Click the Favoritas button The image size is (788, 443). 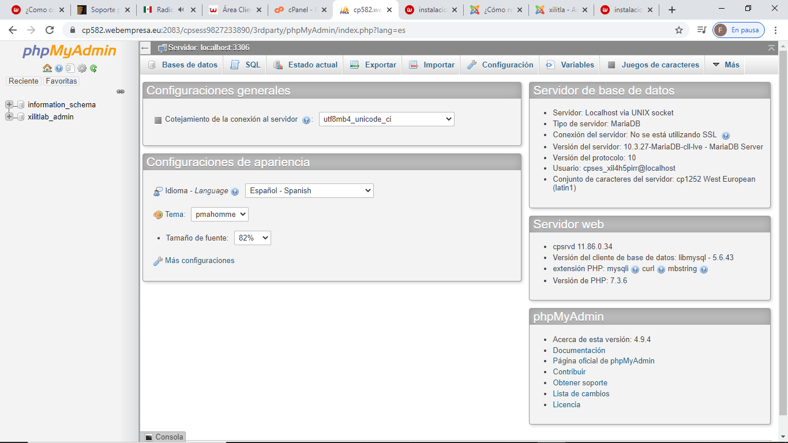click(61, 81)
